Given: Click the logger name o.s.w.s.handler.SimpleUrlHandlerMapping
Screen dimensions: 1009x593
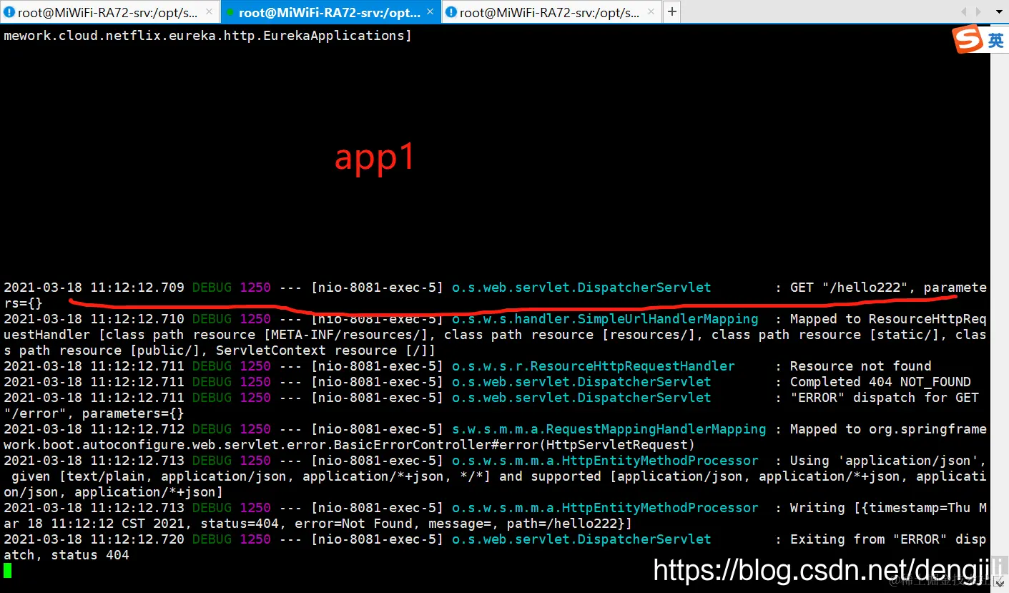Looking at the screenshot, I should tap(605, 319).
